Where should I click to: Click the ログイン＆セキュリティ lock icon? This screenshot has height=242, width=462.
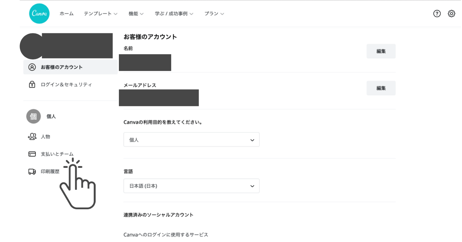click(x=32, y=85)
